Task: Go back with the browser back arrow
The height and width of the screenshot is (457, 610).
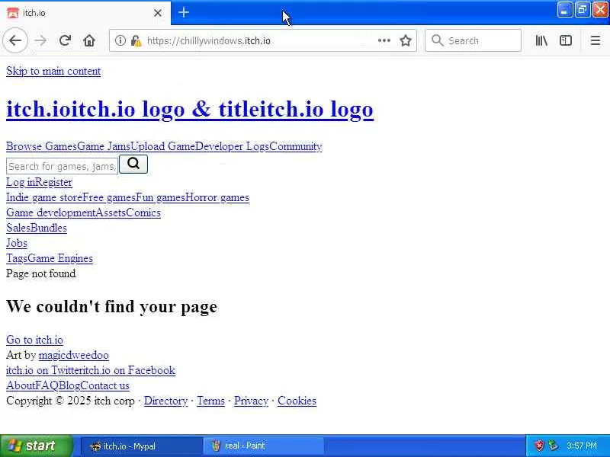Action: pyautogui.click(x=15, y=40)
